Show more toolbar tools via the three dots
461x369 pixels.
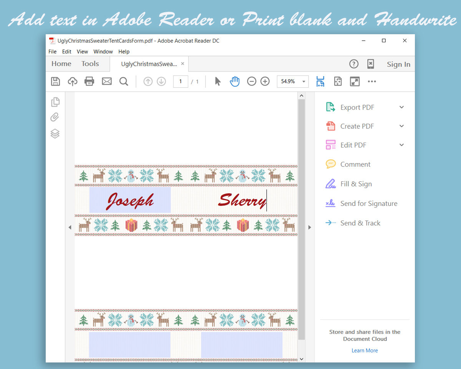point(372,81)
